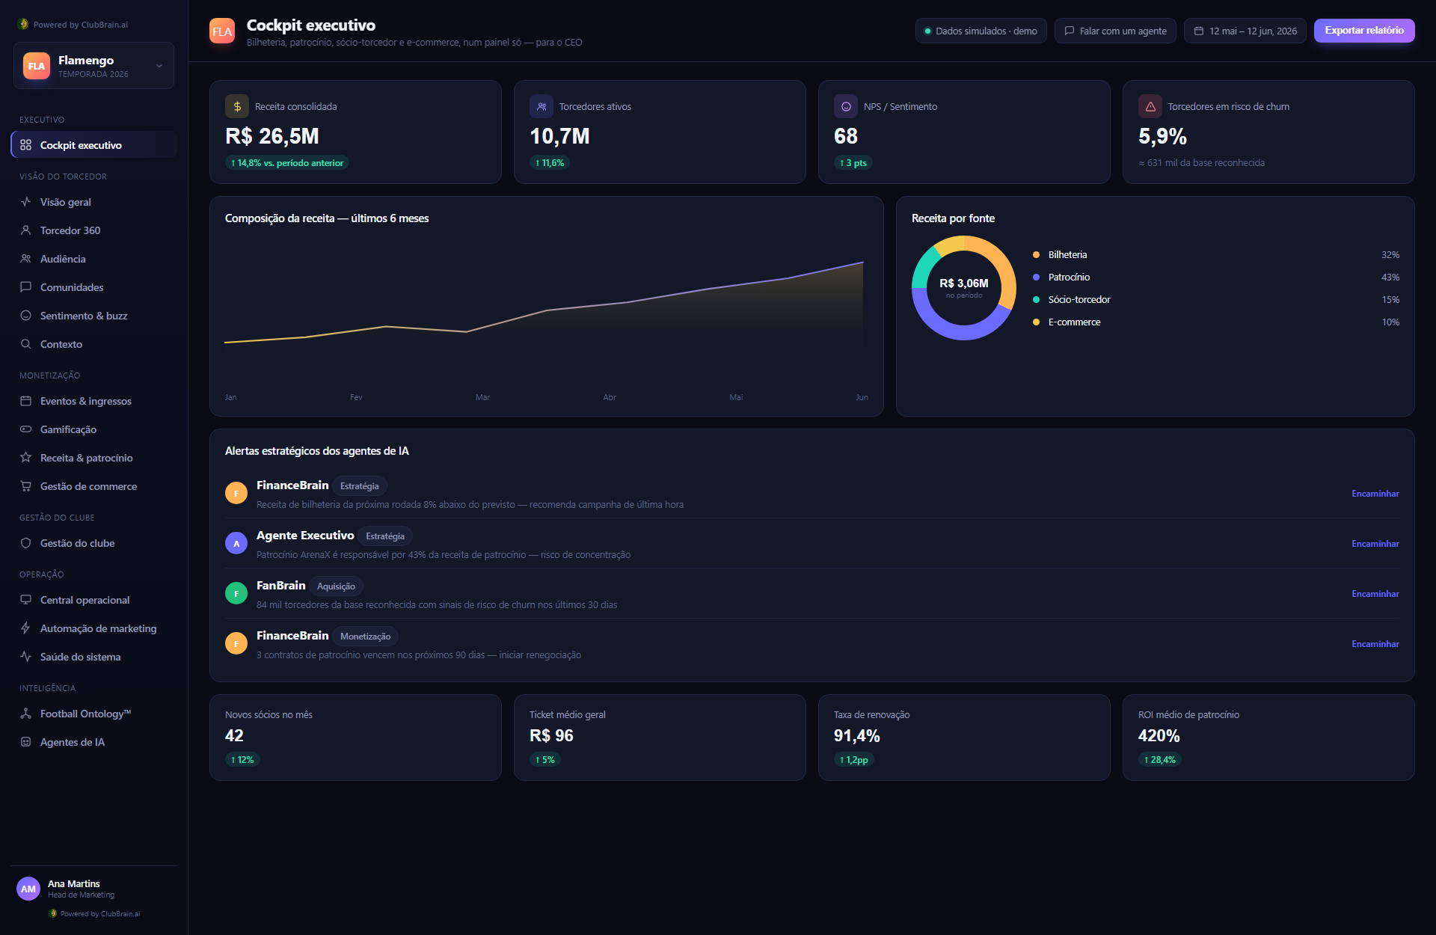Encaminhar the FinanceBrain bilheteria alert
1436x935 pixels.
click(1375, 494)
